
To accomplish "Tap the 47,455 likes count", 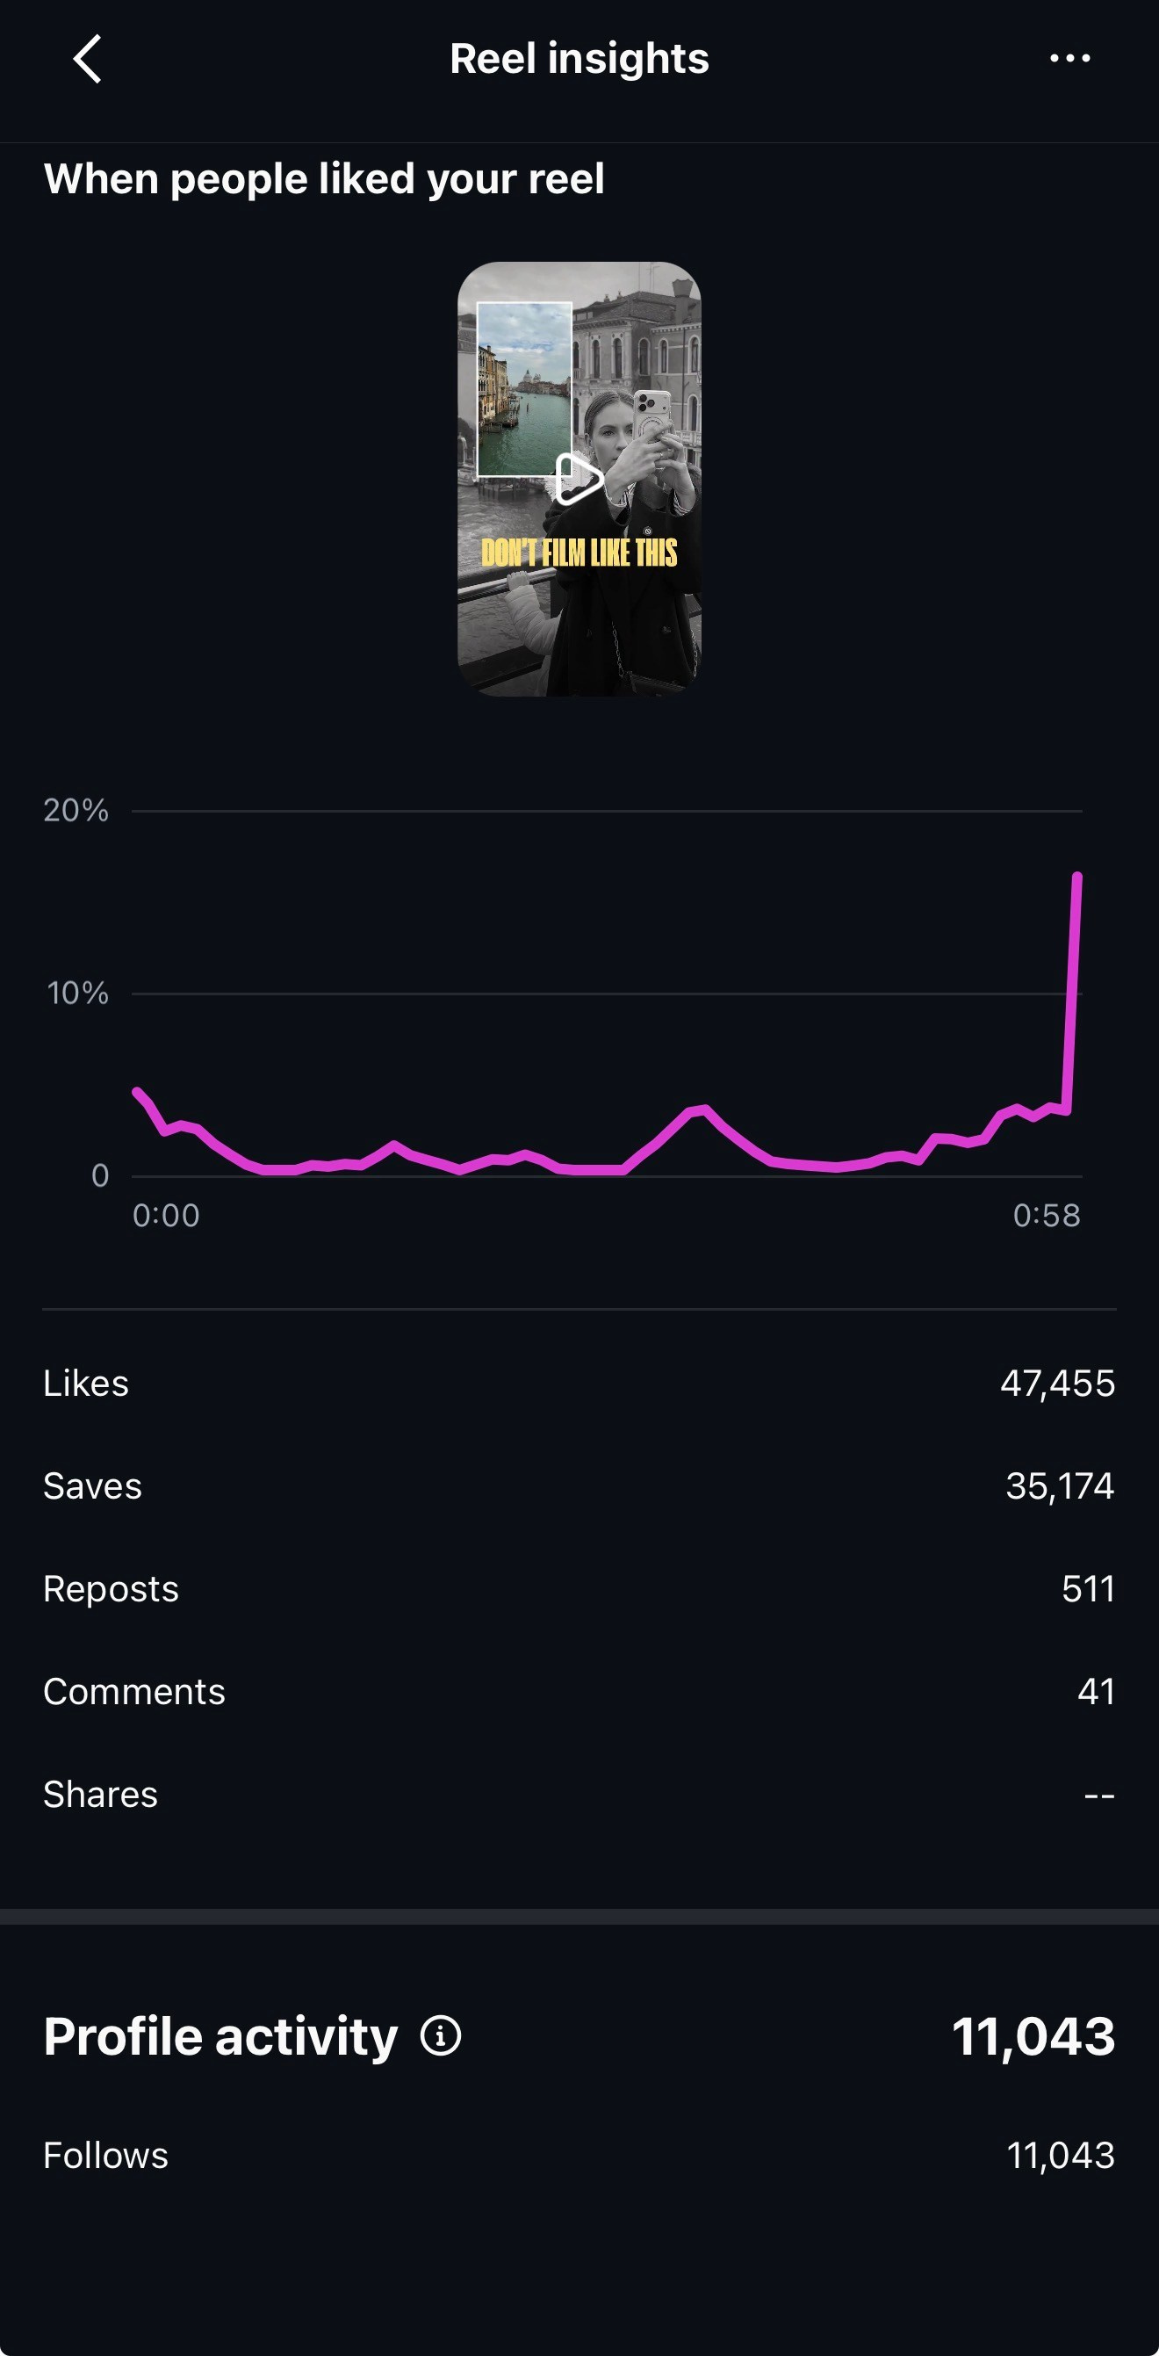I will point(1057,1383).
